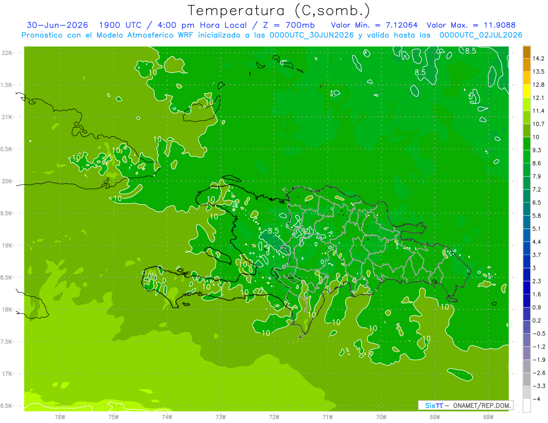548x423 pixels.
Task: Click the '7.5N' latitude axis label
Action: tap(7, 342)
